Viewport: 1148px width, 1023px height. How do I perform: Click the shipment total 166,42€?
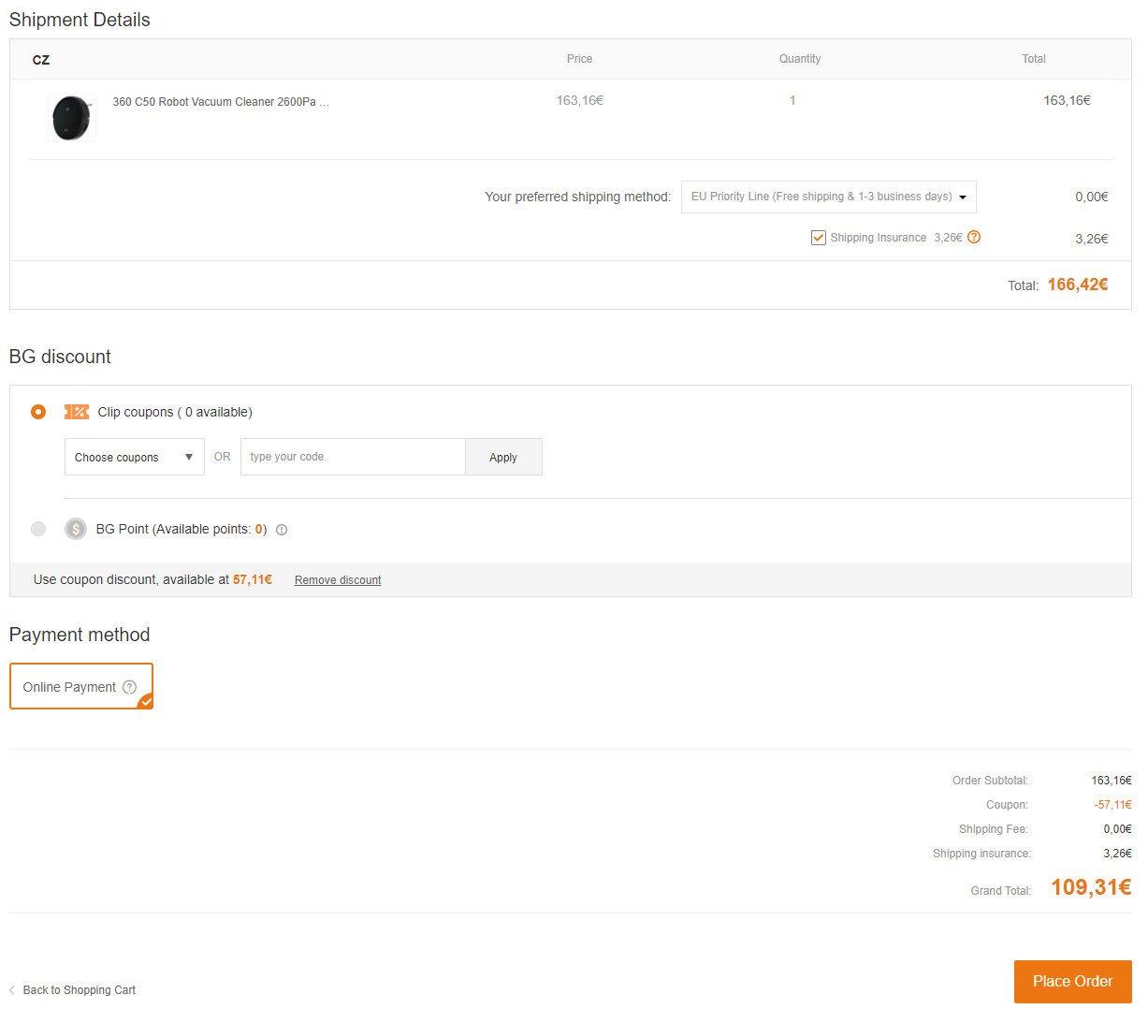(1078, 285)
